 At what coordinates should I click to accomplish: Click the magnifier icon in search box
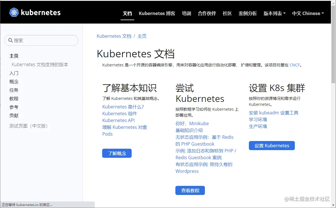pos(10,40)
